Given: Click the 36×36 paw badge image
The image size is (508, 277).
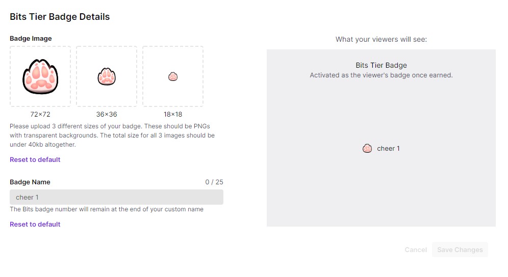Looking at the screenshot, I should [107, 77].
